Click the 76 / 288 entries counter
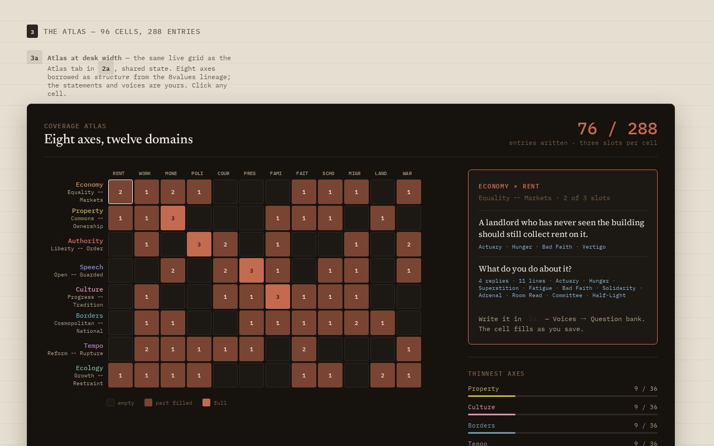 point(617,129)
